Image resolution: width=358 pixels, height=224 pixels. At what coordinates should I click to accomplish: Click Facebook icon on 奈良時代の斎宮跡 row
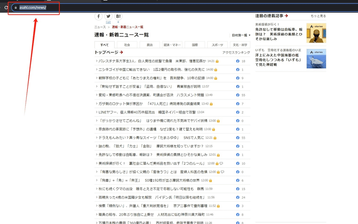click(238, 129)
